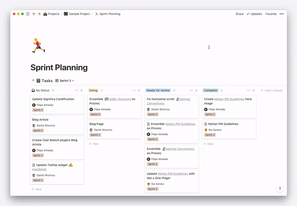297x206 pixels.
Task: Click the running person page icon
Action: tap(39, 45)
